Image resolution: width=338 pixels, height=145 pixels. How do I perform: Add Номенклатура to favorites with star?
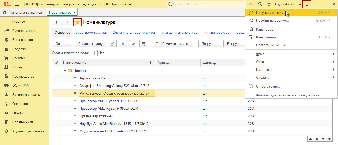coord(77,22)
